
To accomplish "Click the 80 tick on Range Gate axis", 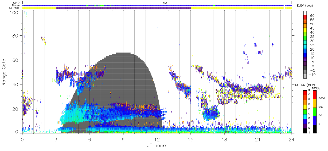I will (16, 36).
